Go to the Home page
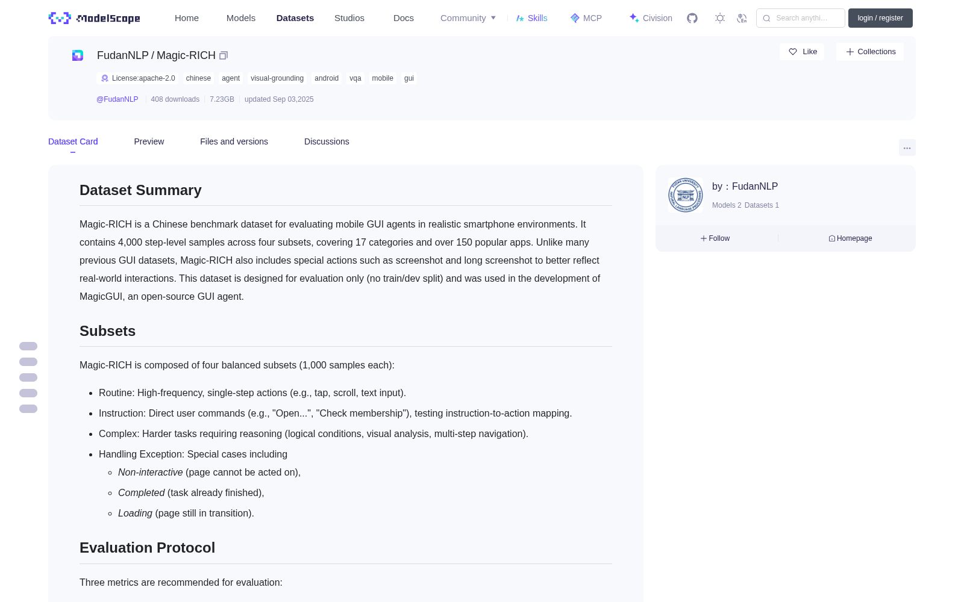This screenshot has height=602, width=964. pos(187,18)
